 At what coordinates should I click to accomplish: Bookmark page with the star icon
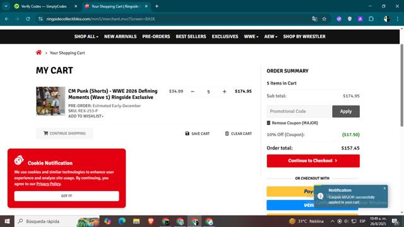click(x=324, y=19)
